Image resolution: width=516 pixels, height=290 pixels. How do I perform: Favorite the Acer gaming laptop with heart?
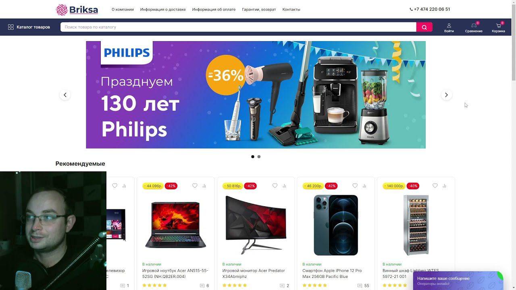(x=195, y=186)
